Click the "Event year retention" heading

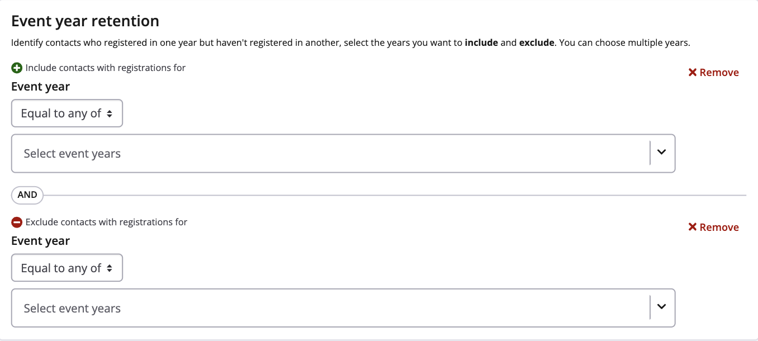(x=85, y=21)
